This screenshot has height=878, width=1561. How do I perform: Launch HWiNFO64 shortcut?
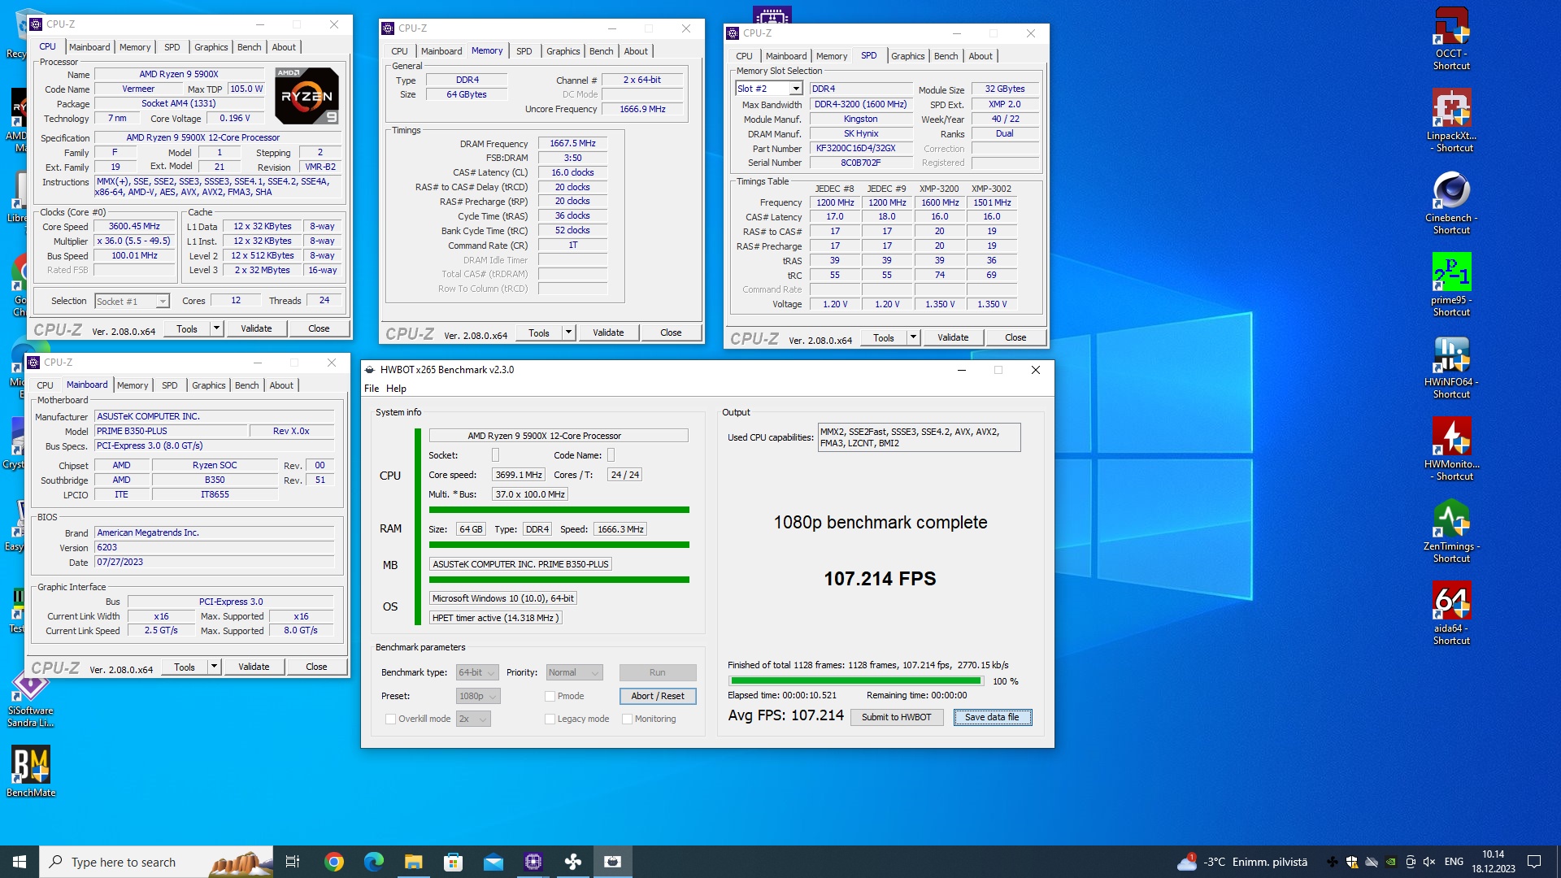(1451, 367)
